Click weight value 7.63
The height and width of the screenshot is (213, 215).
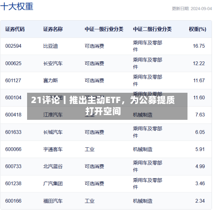(x=200, y=115)
